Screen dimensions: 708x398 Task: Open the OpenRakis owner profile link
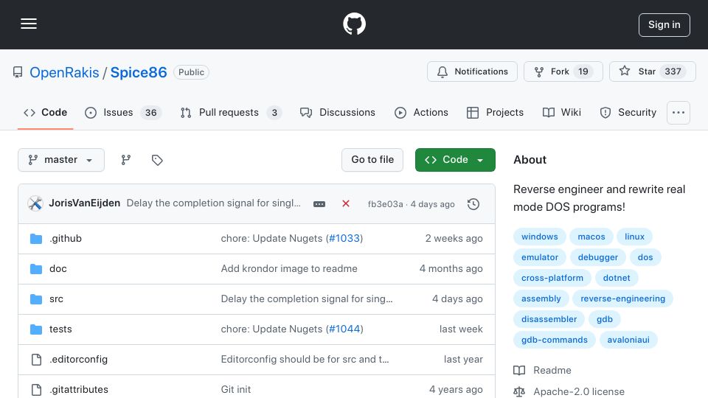64,72
